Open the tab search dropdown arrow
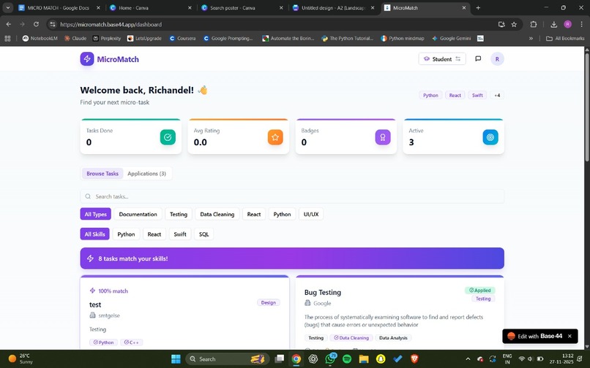 pyautogui.click(x=7, y=7)
